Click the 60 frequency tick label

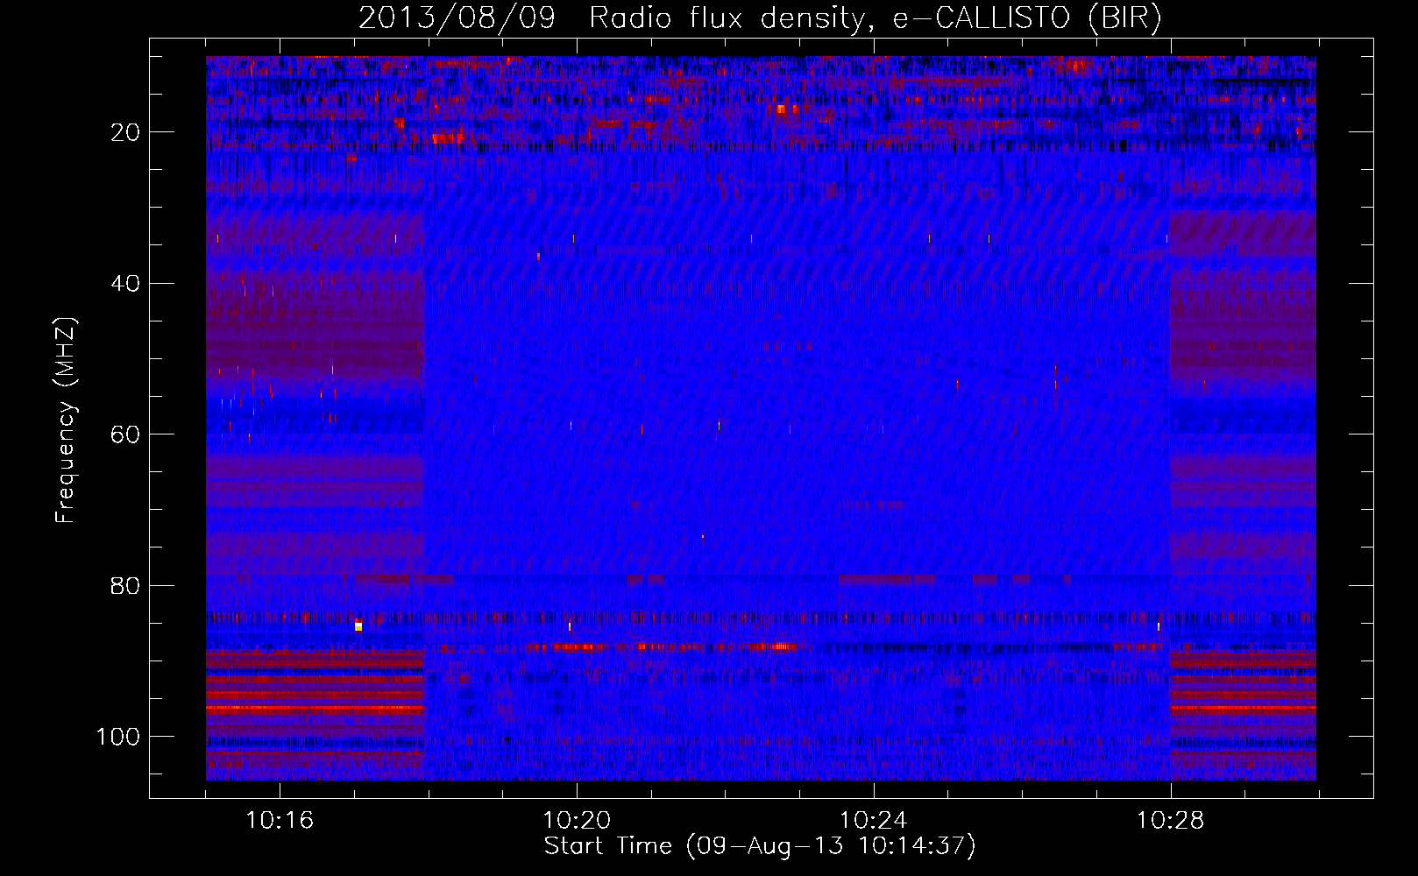pos(125,434)
